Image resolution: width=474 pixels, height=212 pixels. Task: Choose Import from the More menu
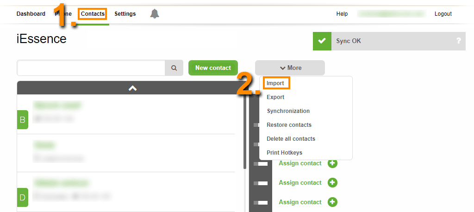click(x=275, y=83)
